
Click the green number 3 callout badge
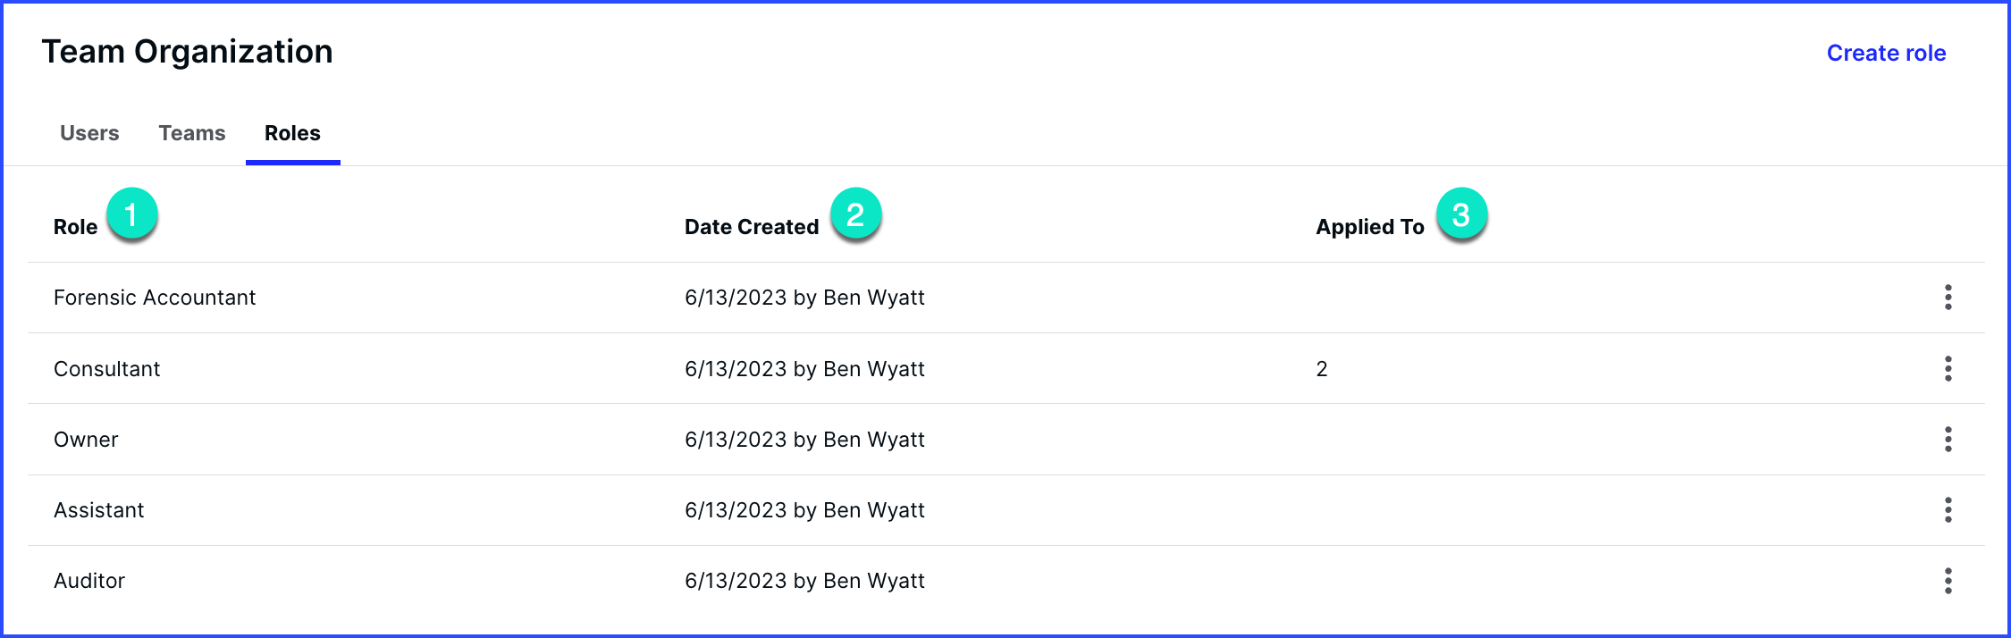click(x=1461, y=214)
